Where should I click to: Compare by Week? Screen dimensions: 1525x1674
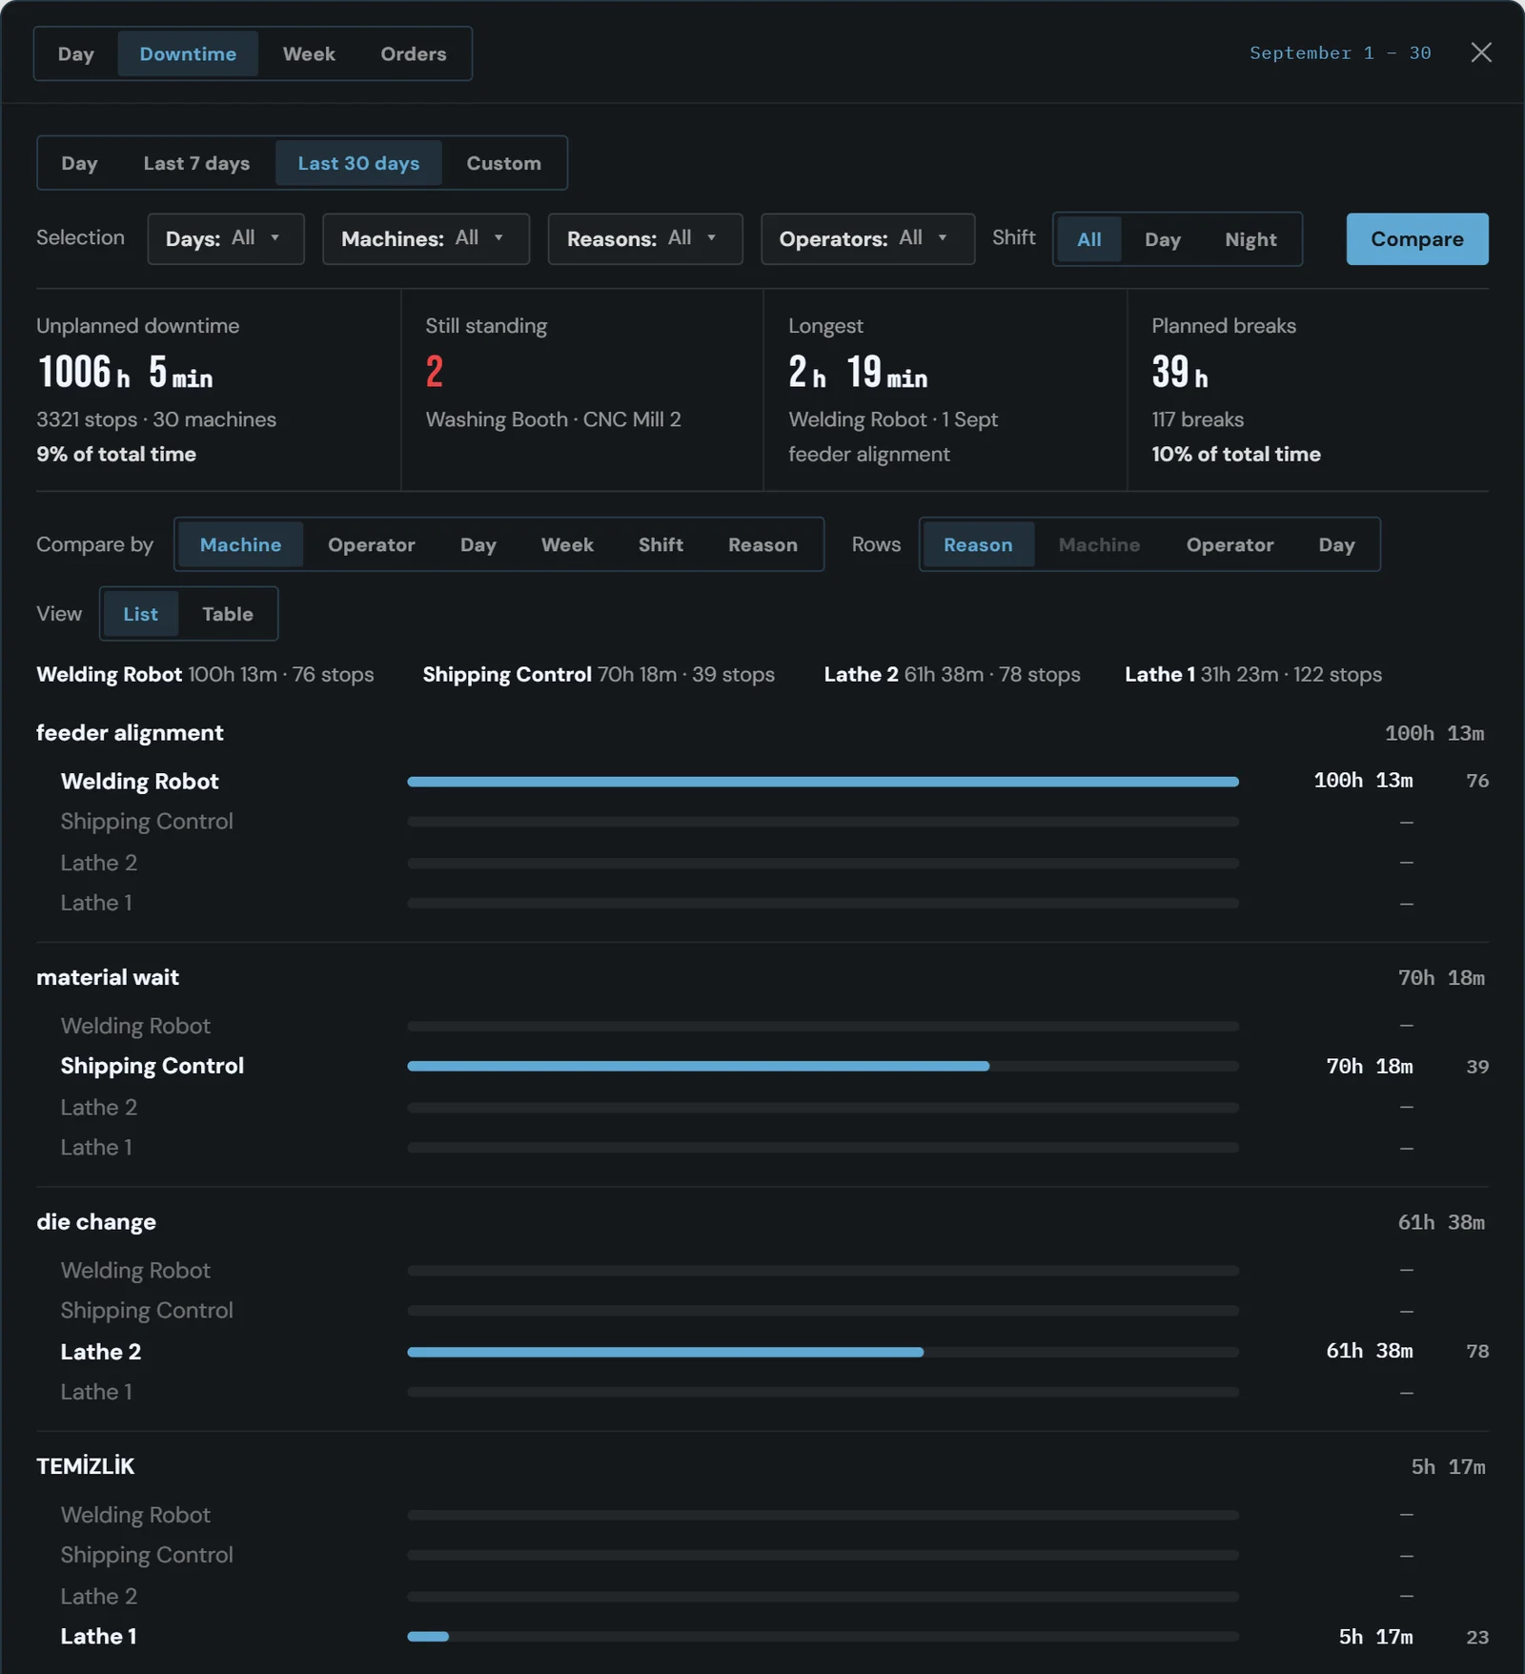click(567, 544)
